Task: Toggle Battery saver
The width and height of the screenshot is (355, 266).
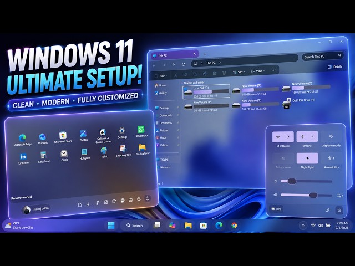Action: [283, 158]
